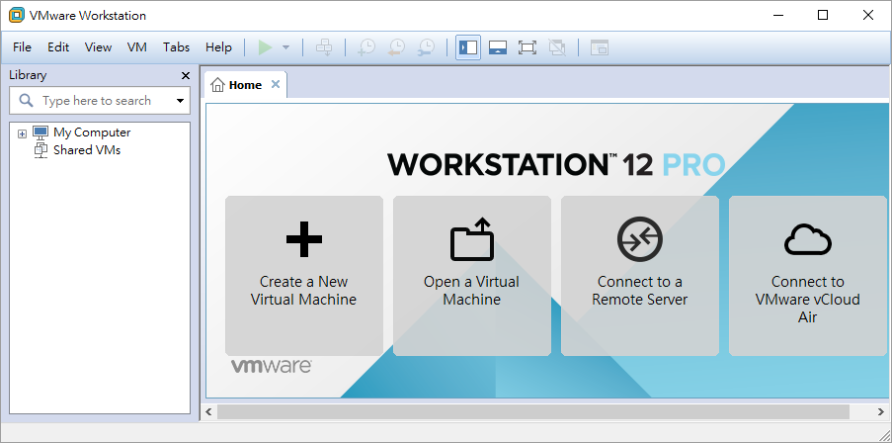Click Create a New Virtual Machine

(304, 276)
